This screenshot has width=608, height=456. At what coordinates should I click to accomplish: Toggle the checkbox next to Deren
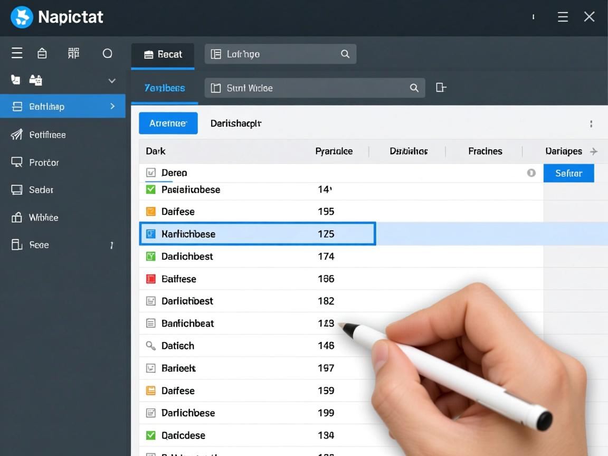pos(150,173)
